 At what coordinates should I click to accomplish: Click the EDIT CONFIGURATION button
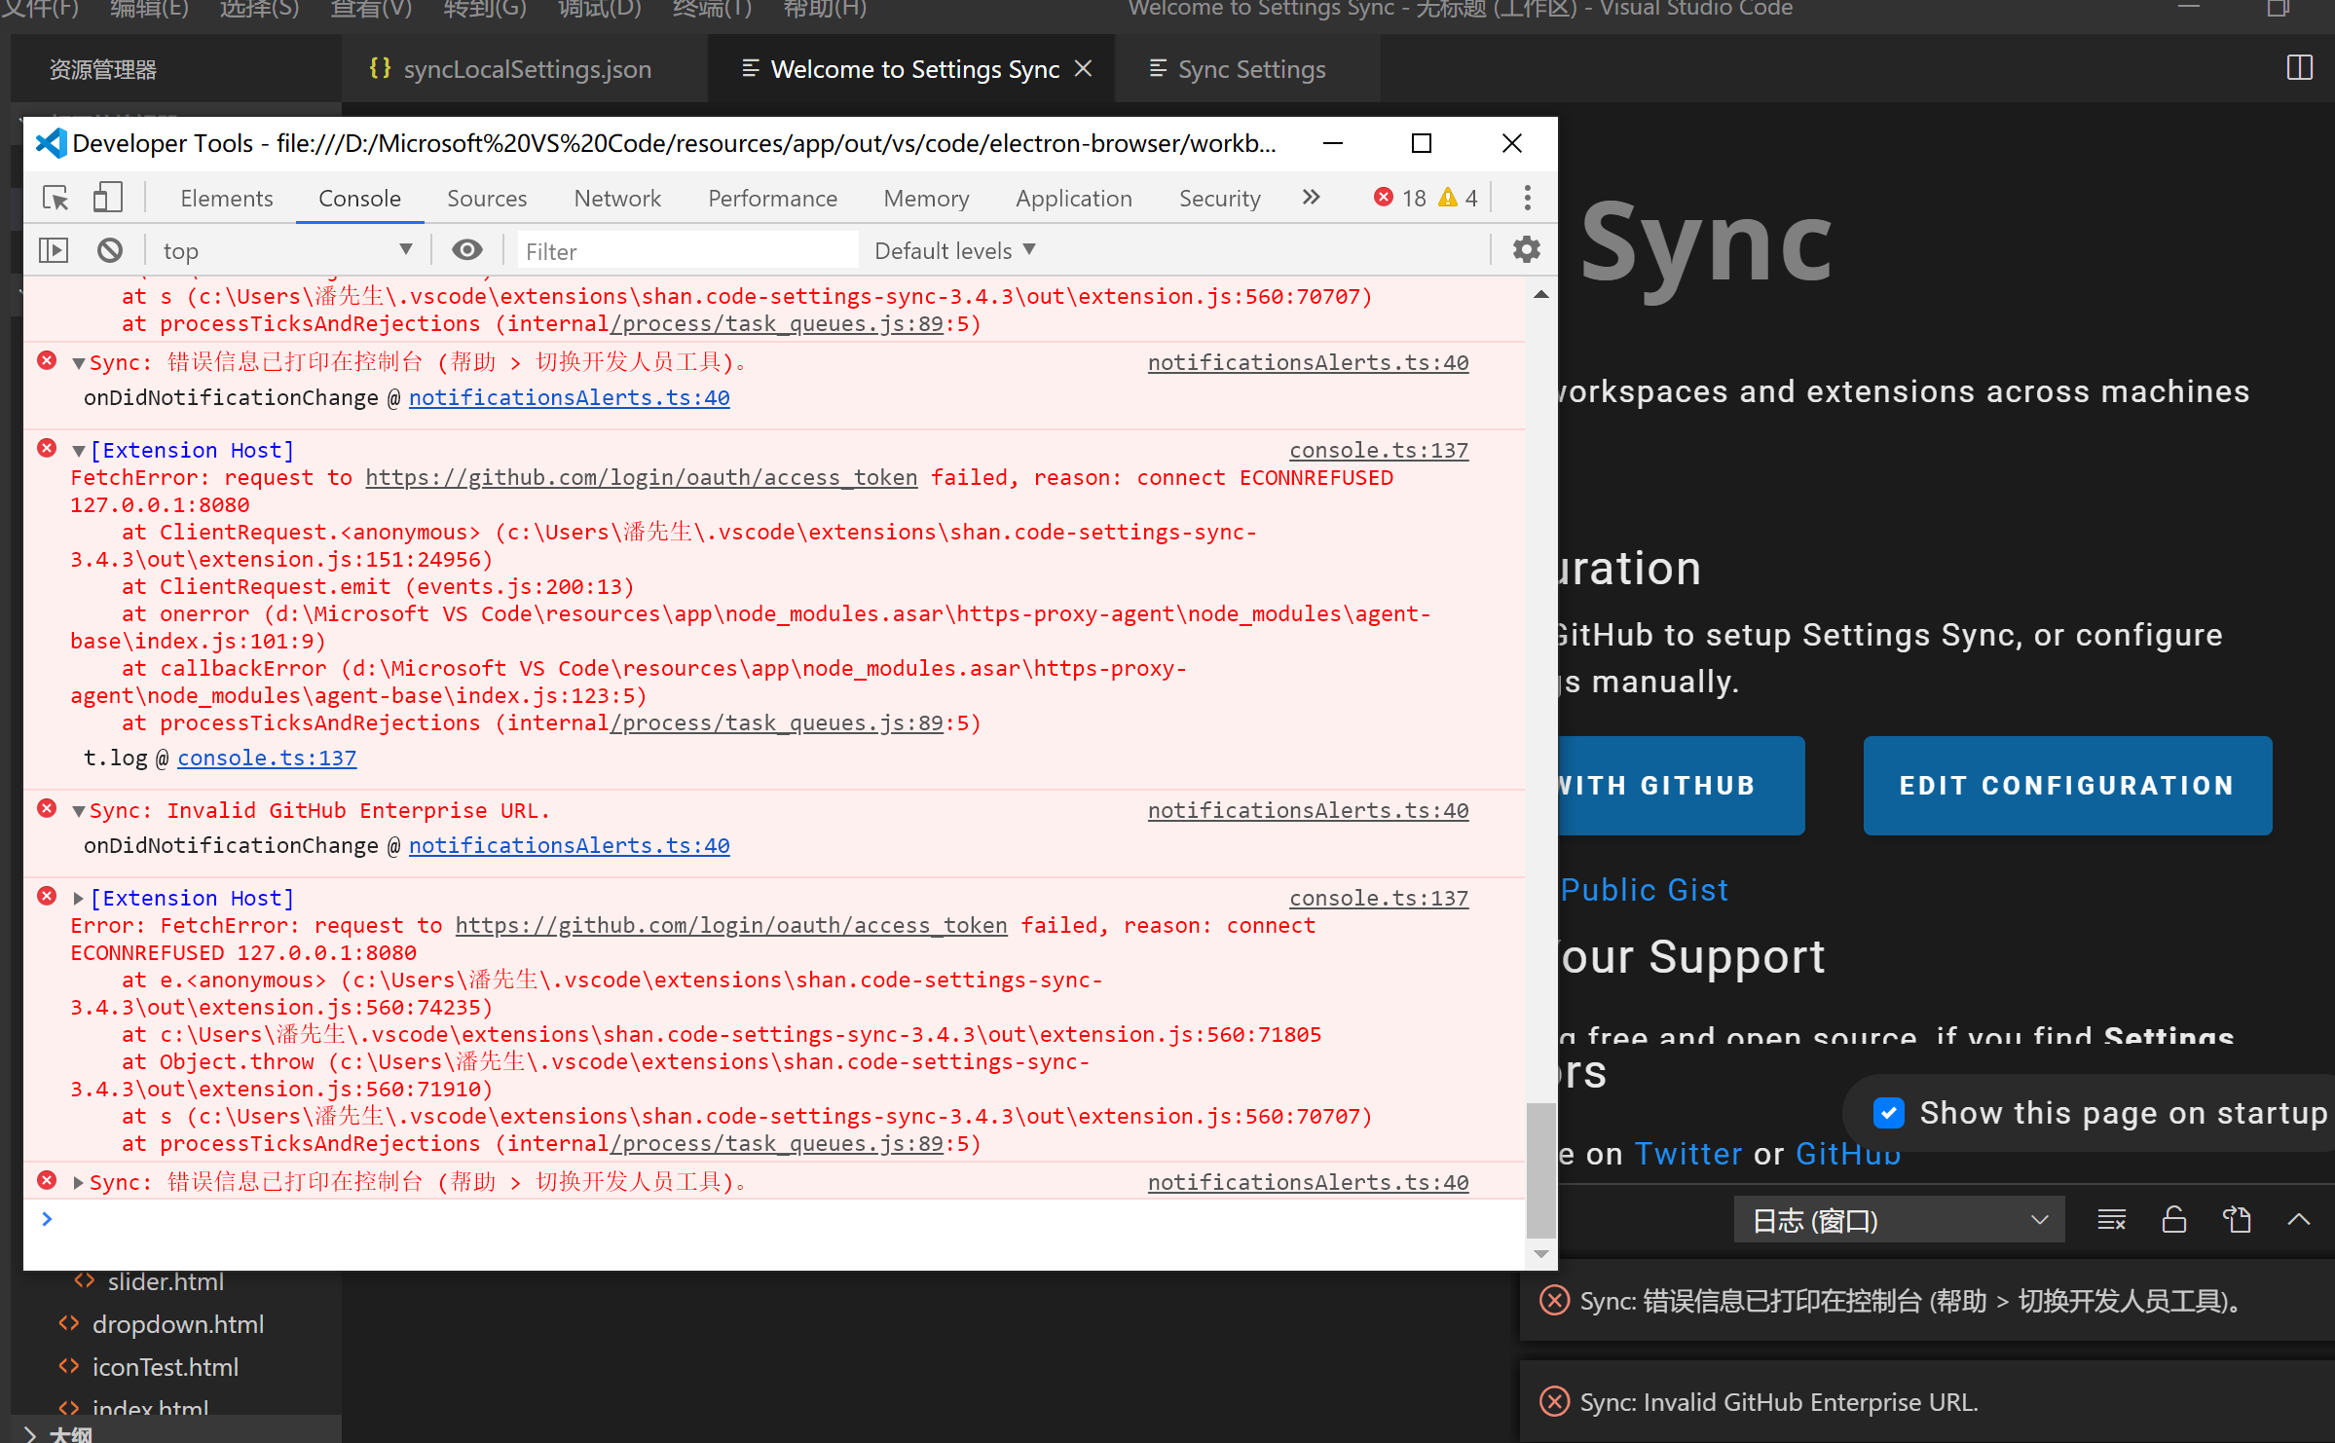[x=2066, y=785]
